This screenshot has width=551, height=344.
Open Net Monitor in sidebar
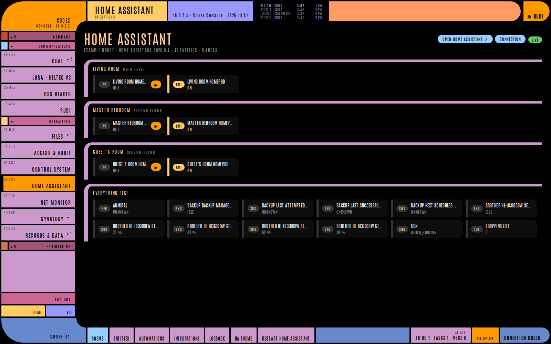[38, 200]
